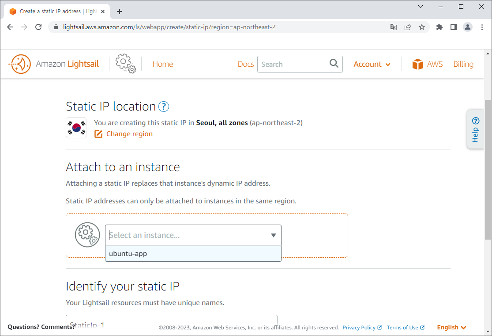Click the Static IP location help icon
Image resolution: width=492 pixels, height=336 pixels.
click(x=163, y=106)
